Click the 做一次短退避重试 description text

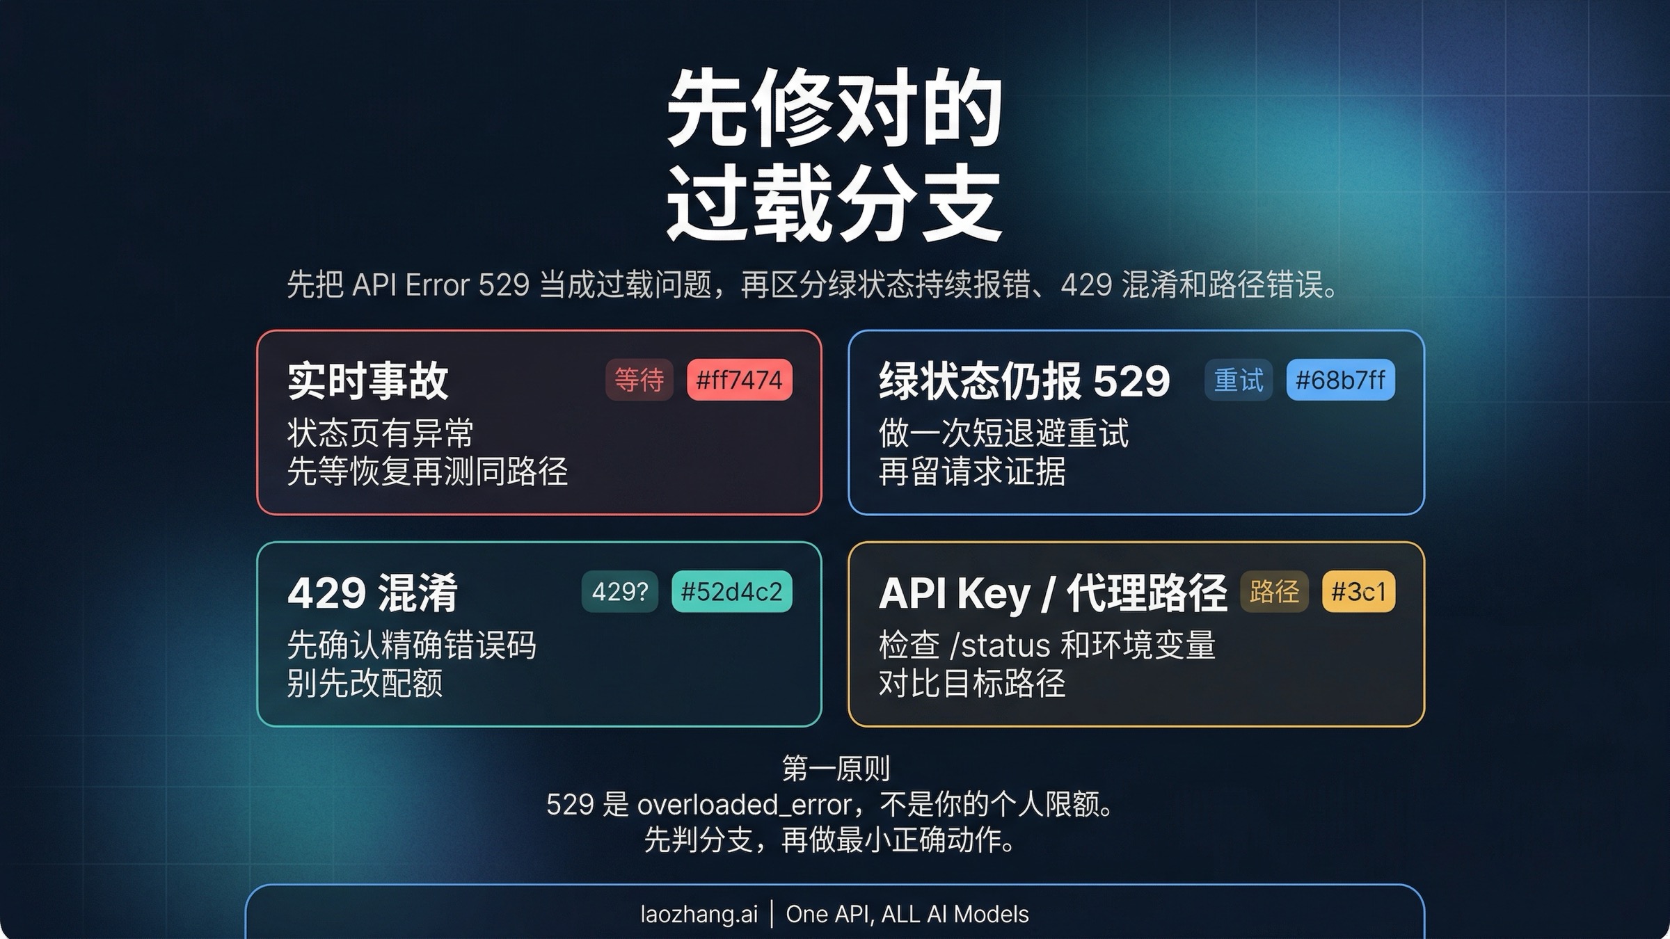click(1003, 433)
